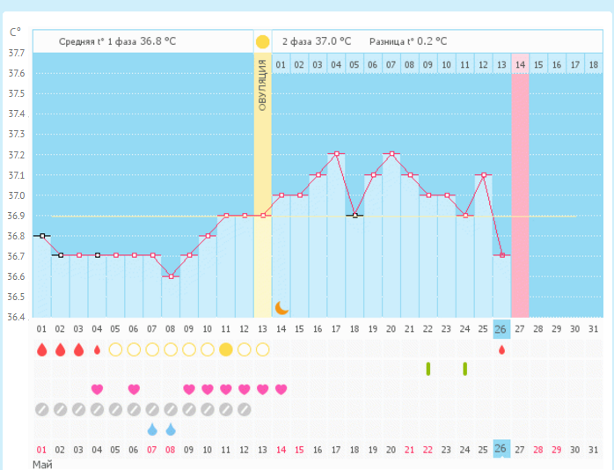Click the lowest temperature point on day 08
This screenshot has width=614, height=470.
[x=171, y=276]
